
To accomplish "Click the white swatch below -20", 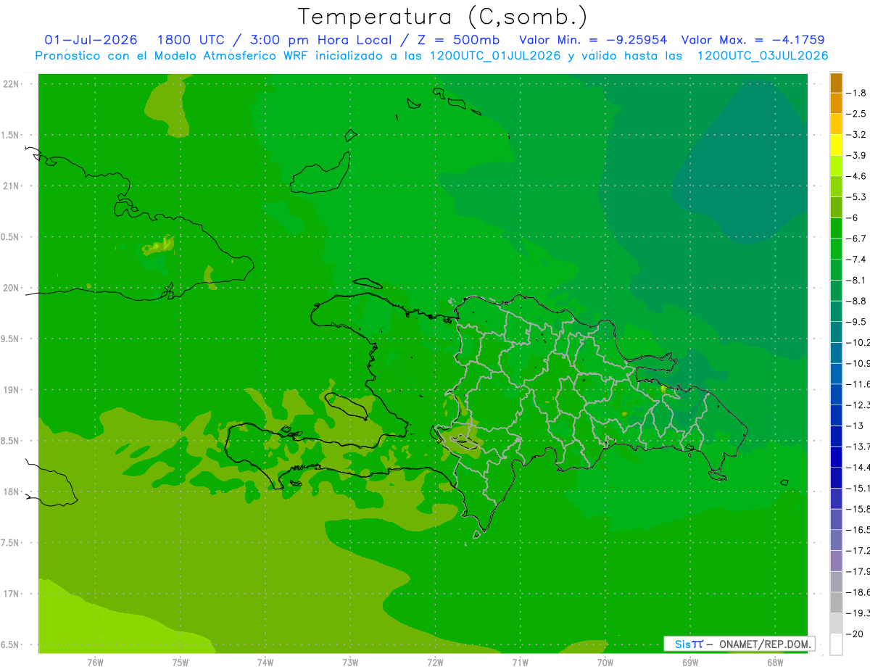I will tap(836, 644).
